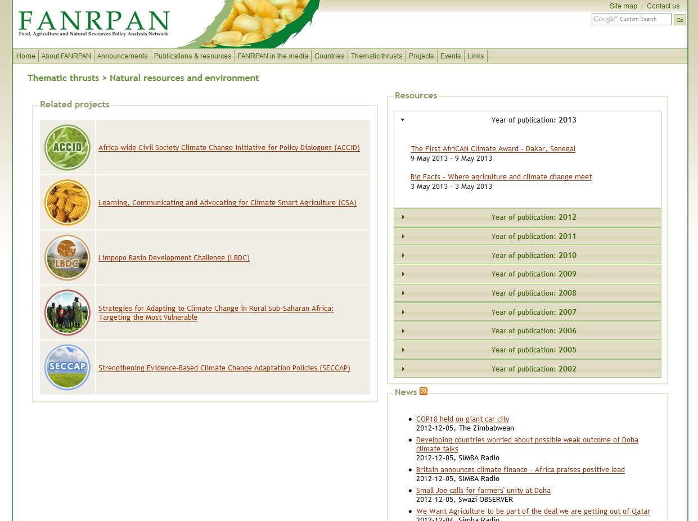Open the Contact us link
The width and height of the screenshot is (698, 521).
(x=663, y=6)
